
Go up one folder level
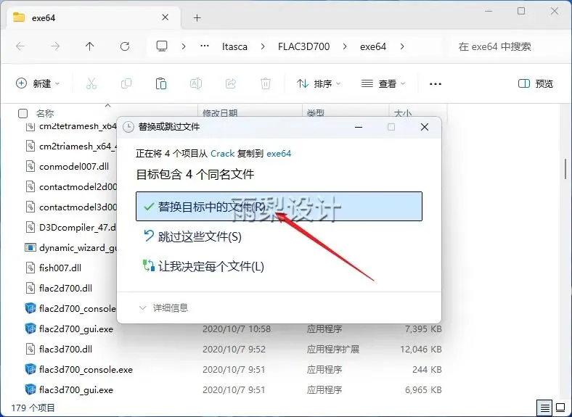coord(89,46)
